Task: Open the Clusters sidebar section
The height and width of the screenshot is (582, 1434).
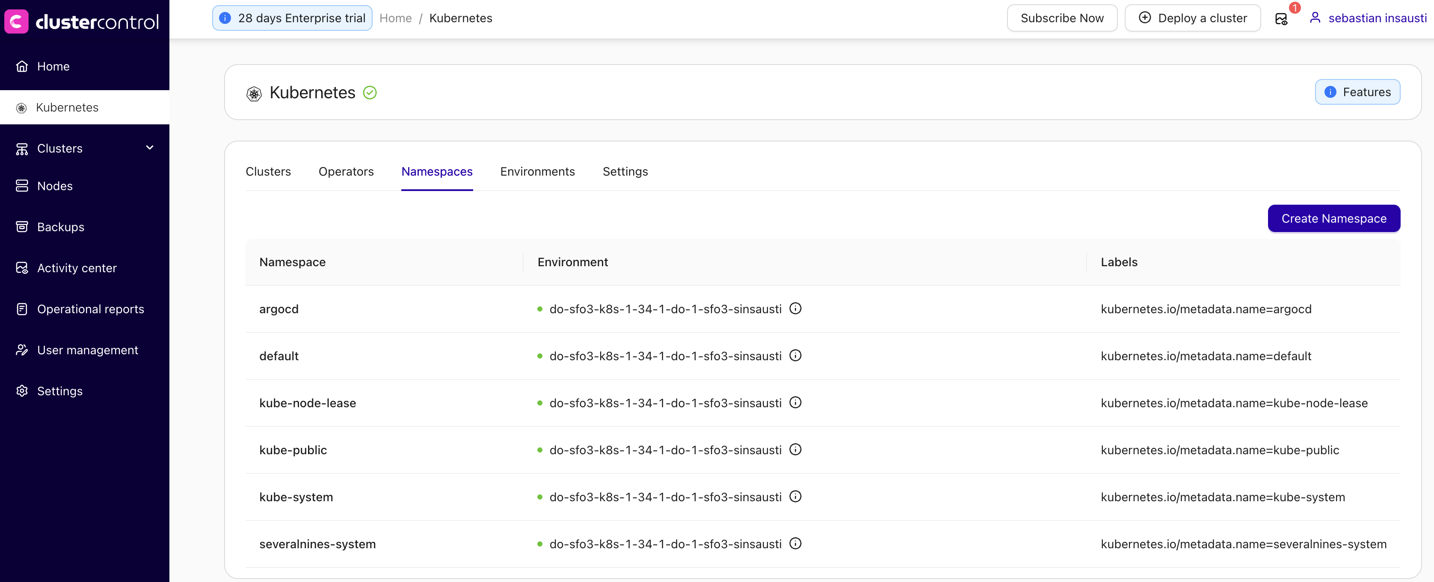Action: (85, 148)
